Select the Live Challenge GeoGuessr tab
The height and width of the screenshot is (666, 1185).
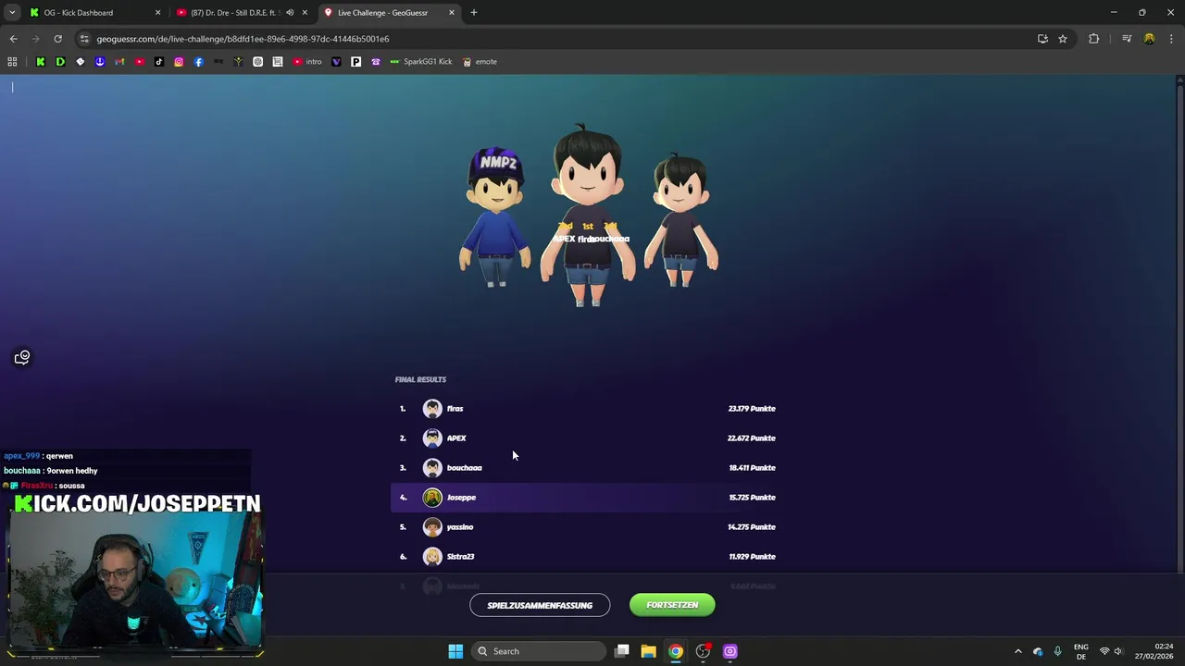(389, 13)
